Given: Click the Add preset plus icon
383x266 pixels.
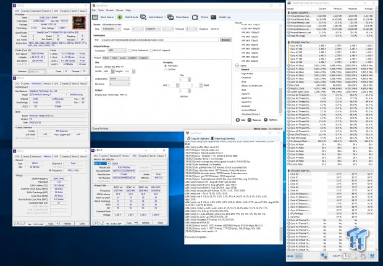Looking at the screenshot, I should click(x=238, y=120).
